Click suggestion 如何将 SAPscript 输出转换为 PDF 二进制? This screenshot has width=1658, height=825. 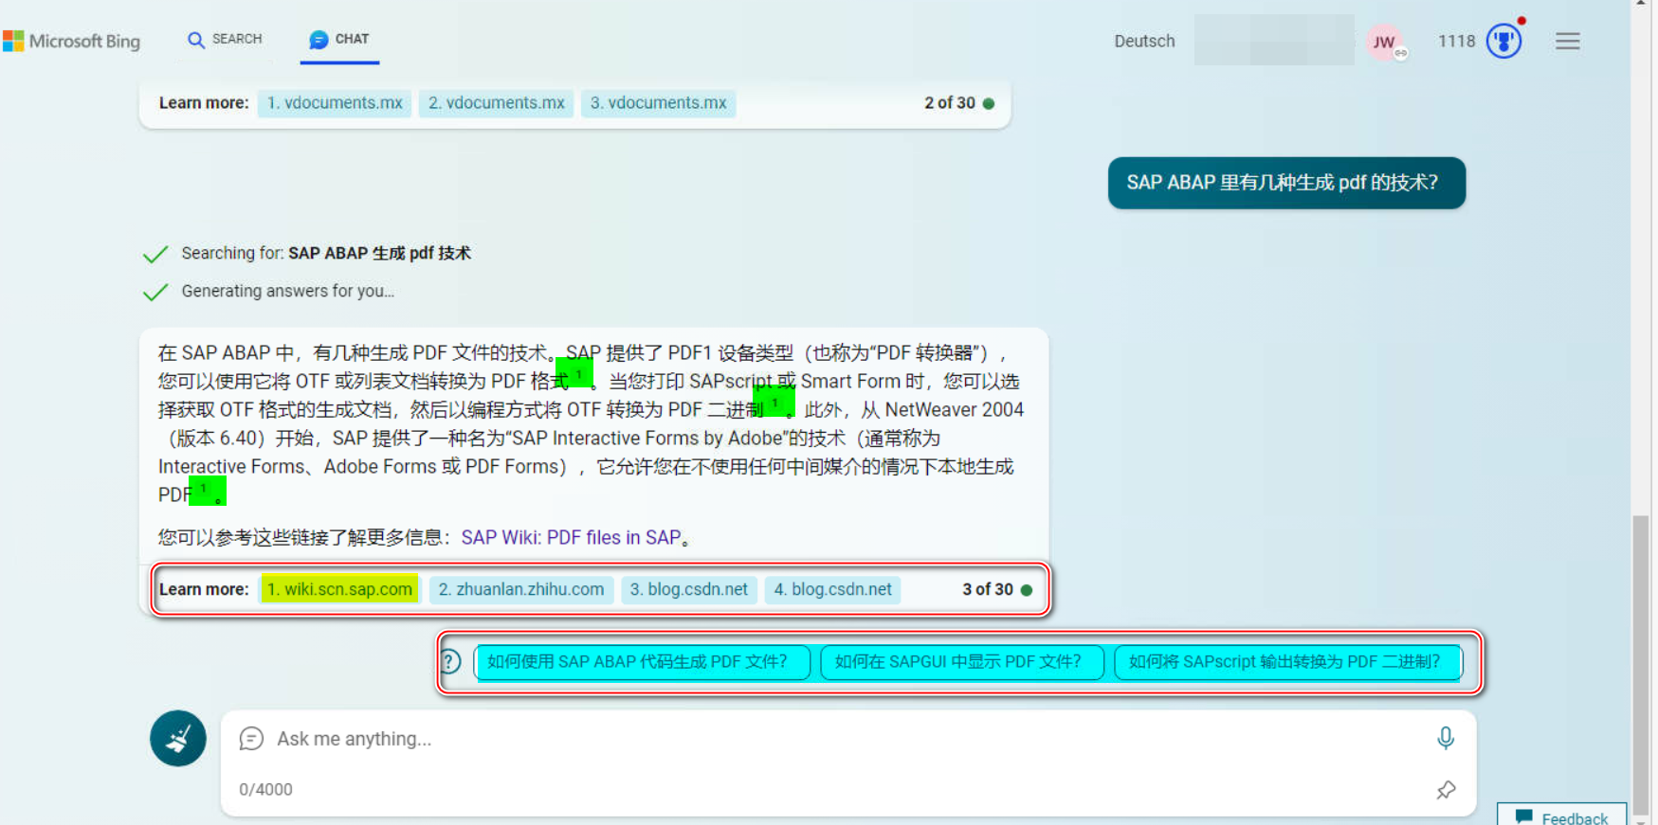point(1288,662)
